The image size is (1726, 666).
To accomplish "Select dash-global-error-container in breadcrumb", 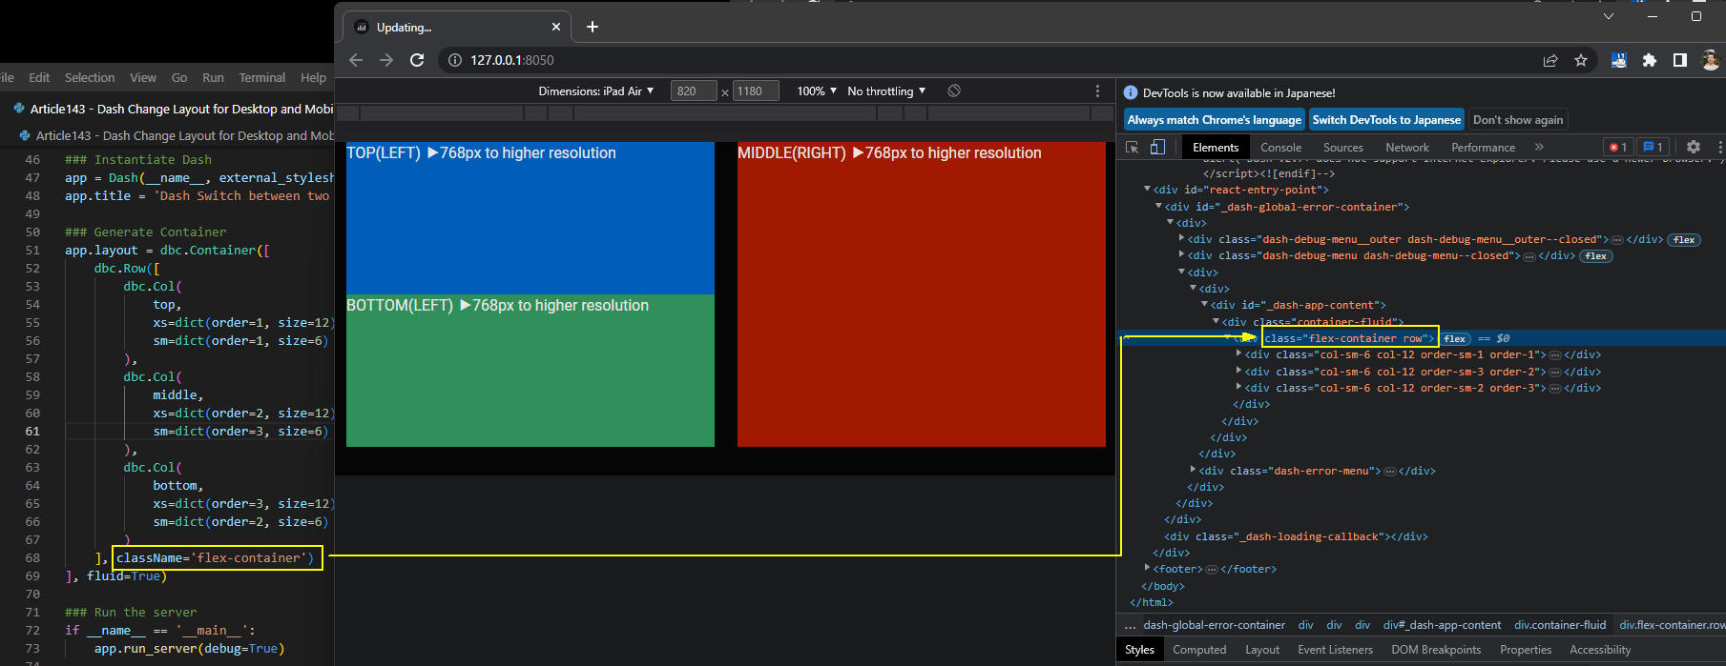I will [x=1214, y=625].
